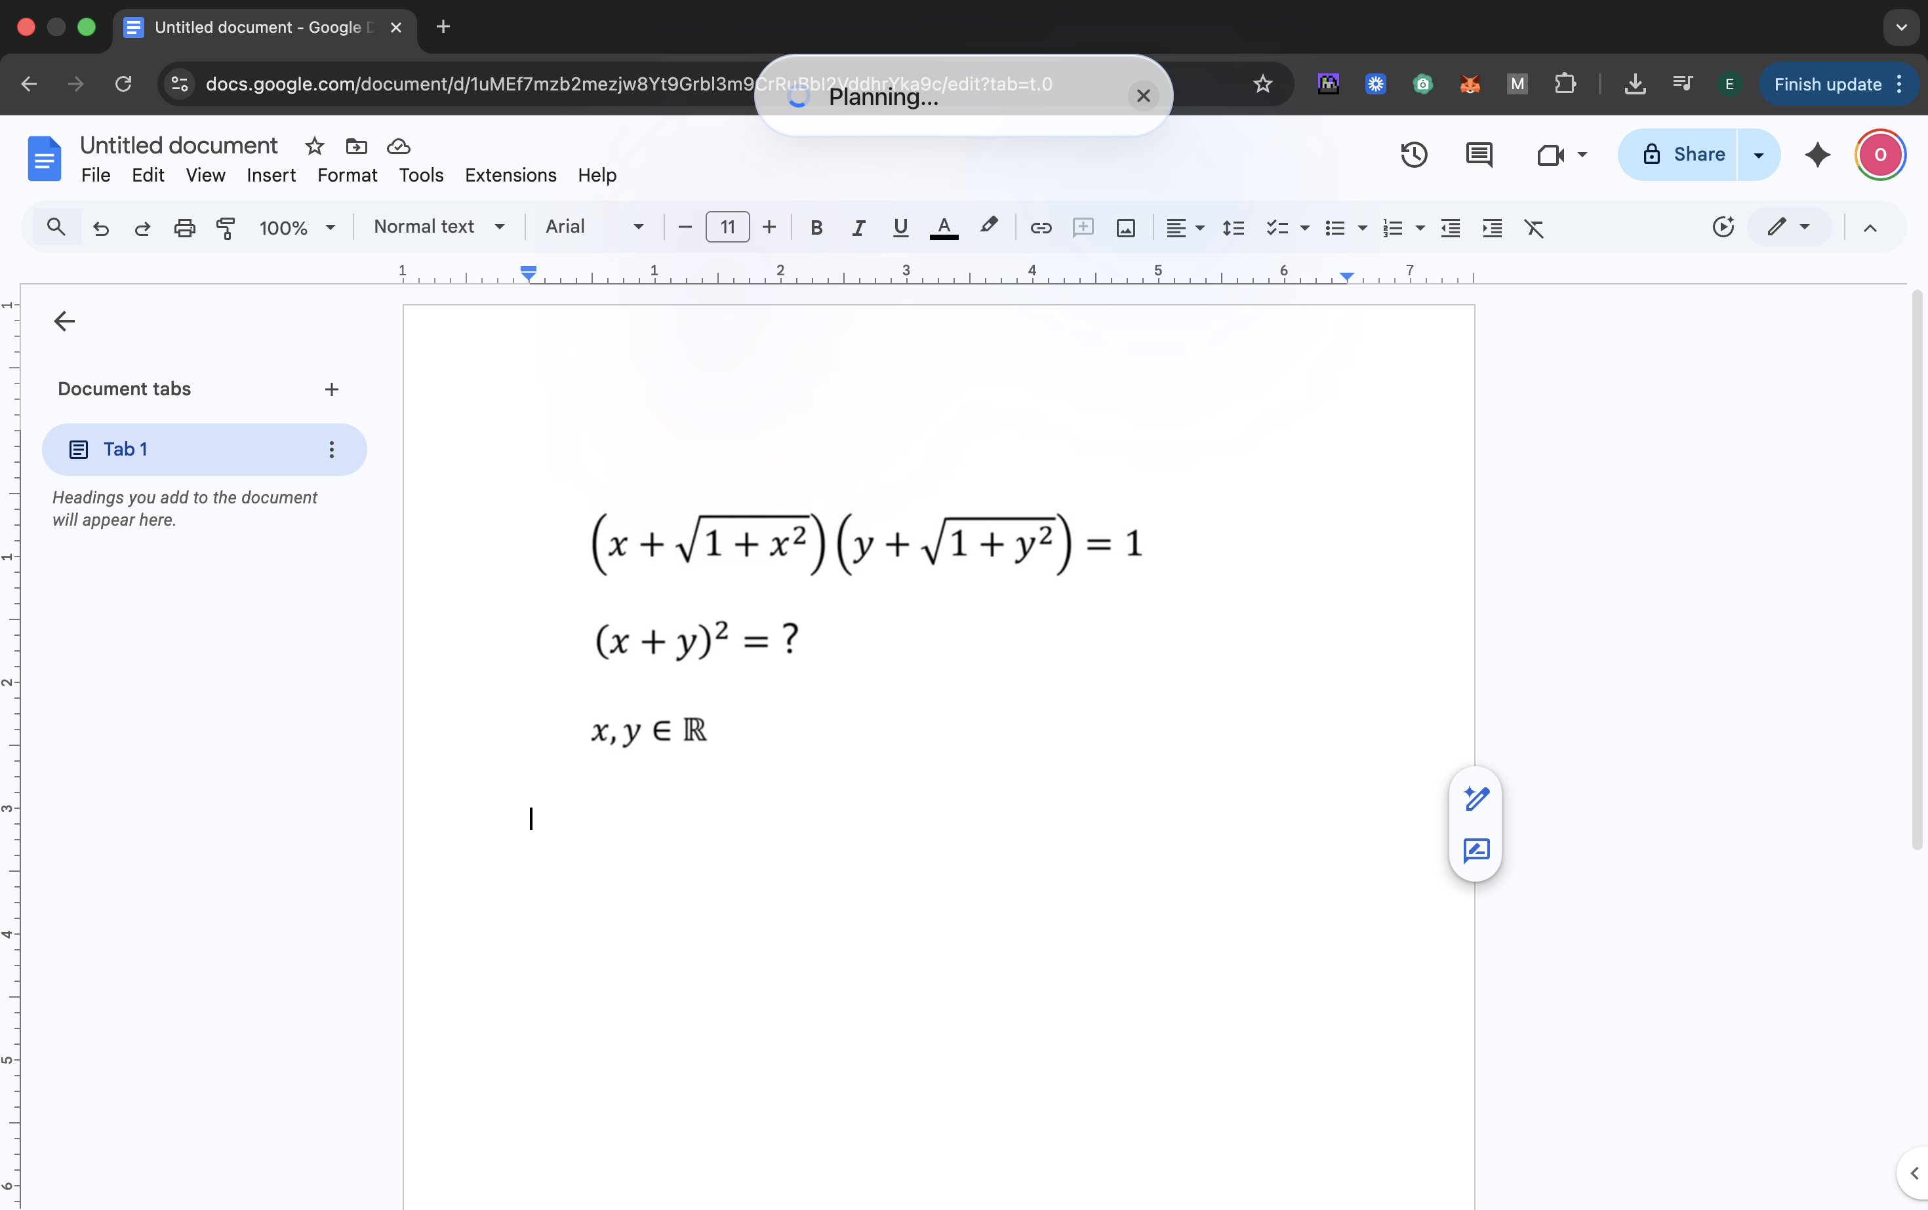
Task: Click the insert link icon
Action: (x=1040, y=228)
